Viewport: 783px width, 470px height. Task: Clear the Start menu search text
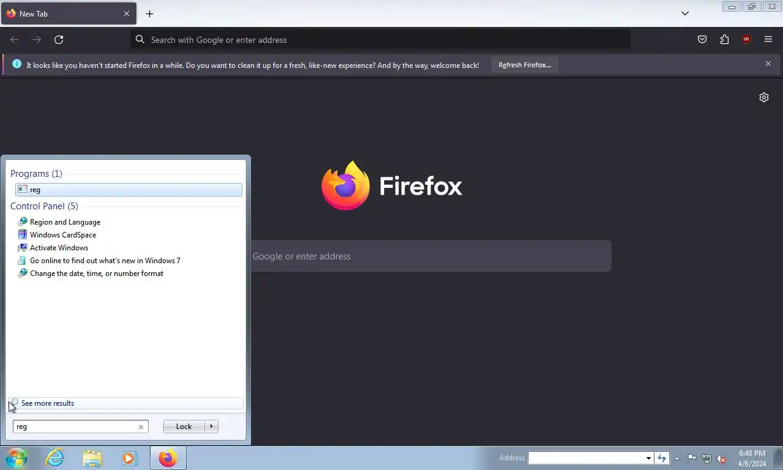point(141,427)
